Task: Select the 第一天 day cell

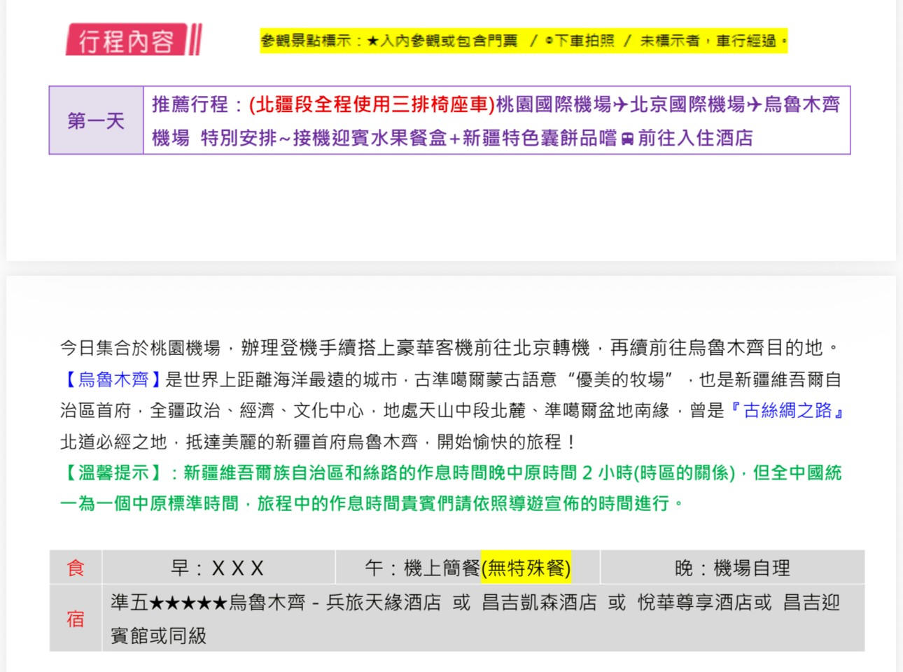Action: click(x=96, y=120)
